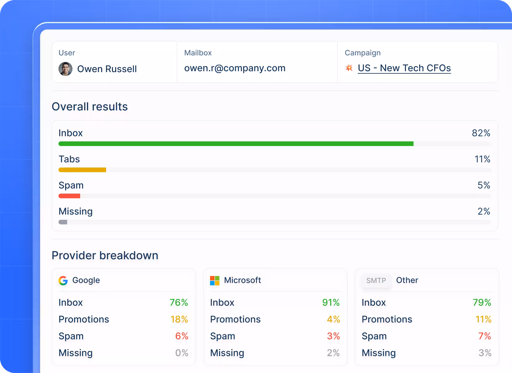Click the gray Missing progress bar
The width and height of the screenshot is (512, 373).
point(63,222)
